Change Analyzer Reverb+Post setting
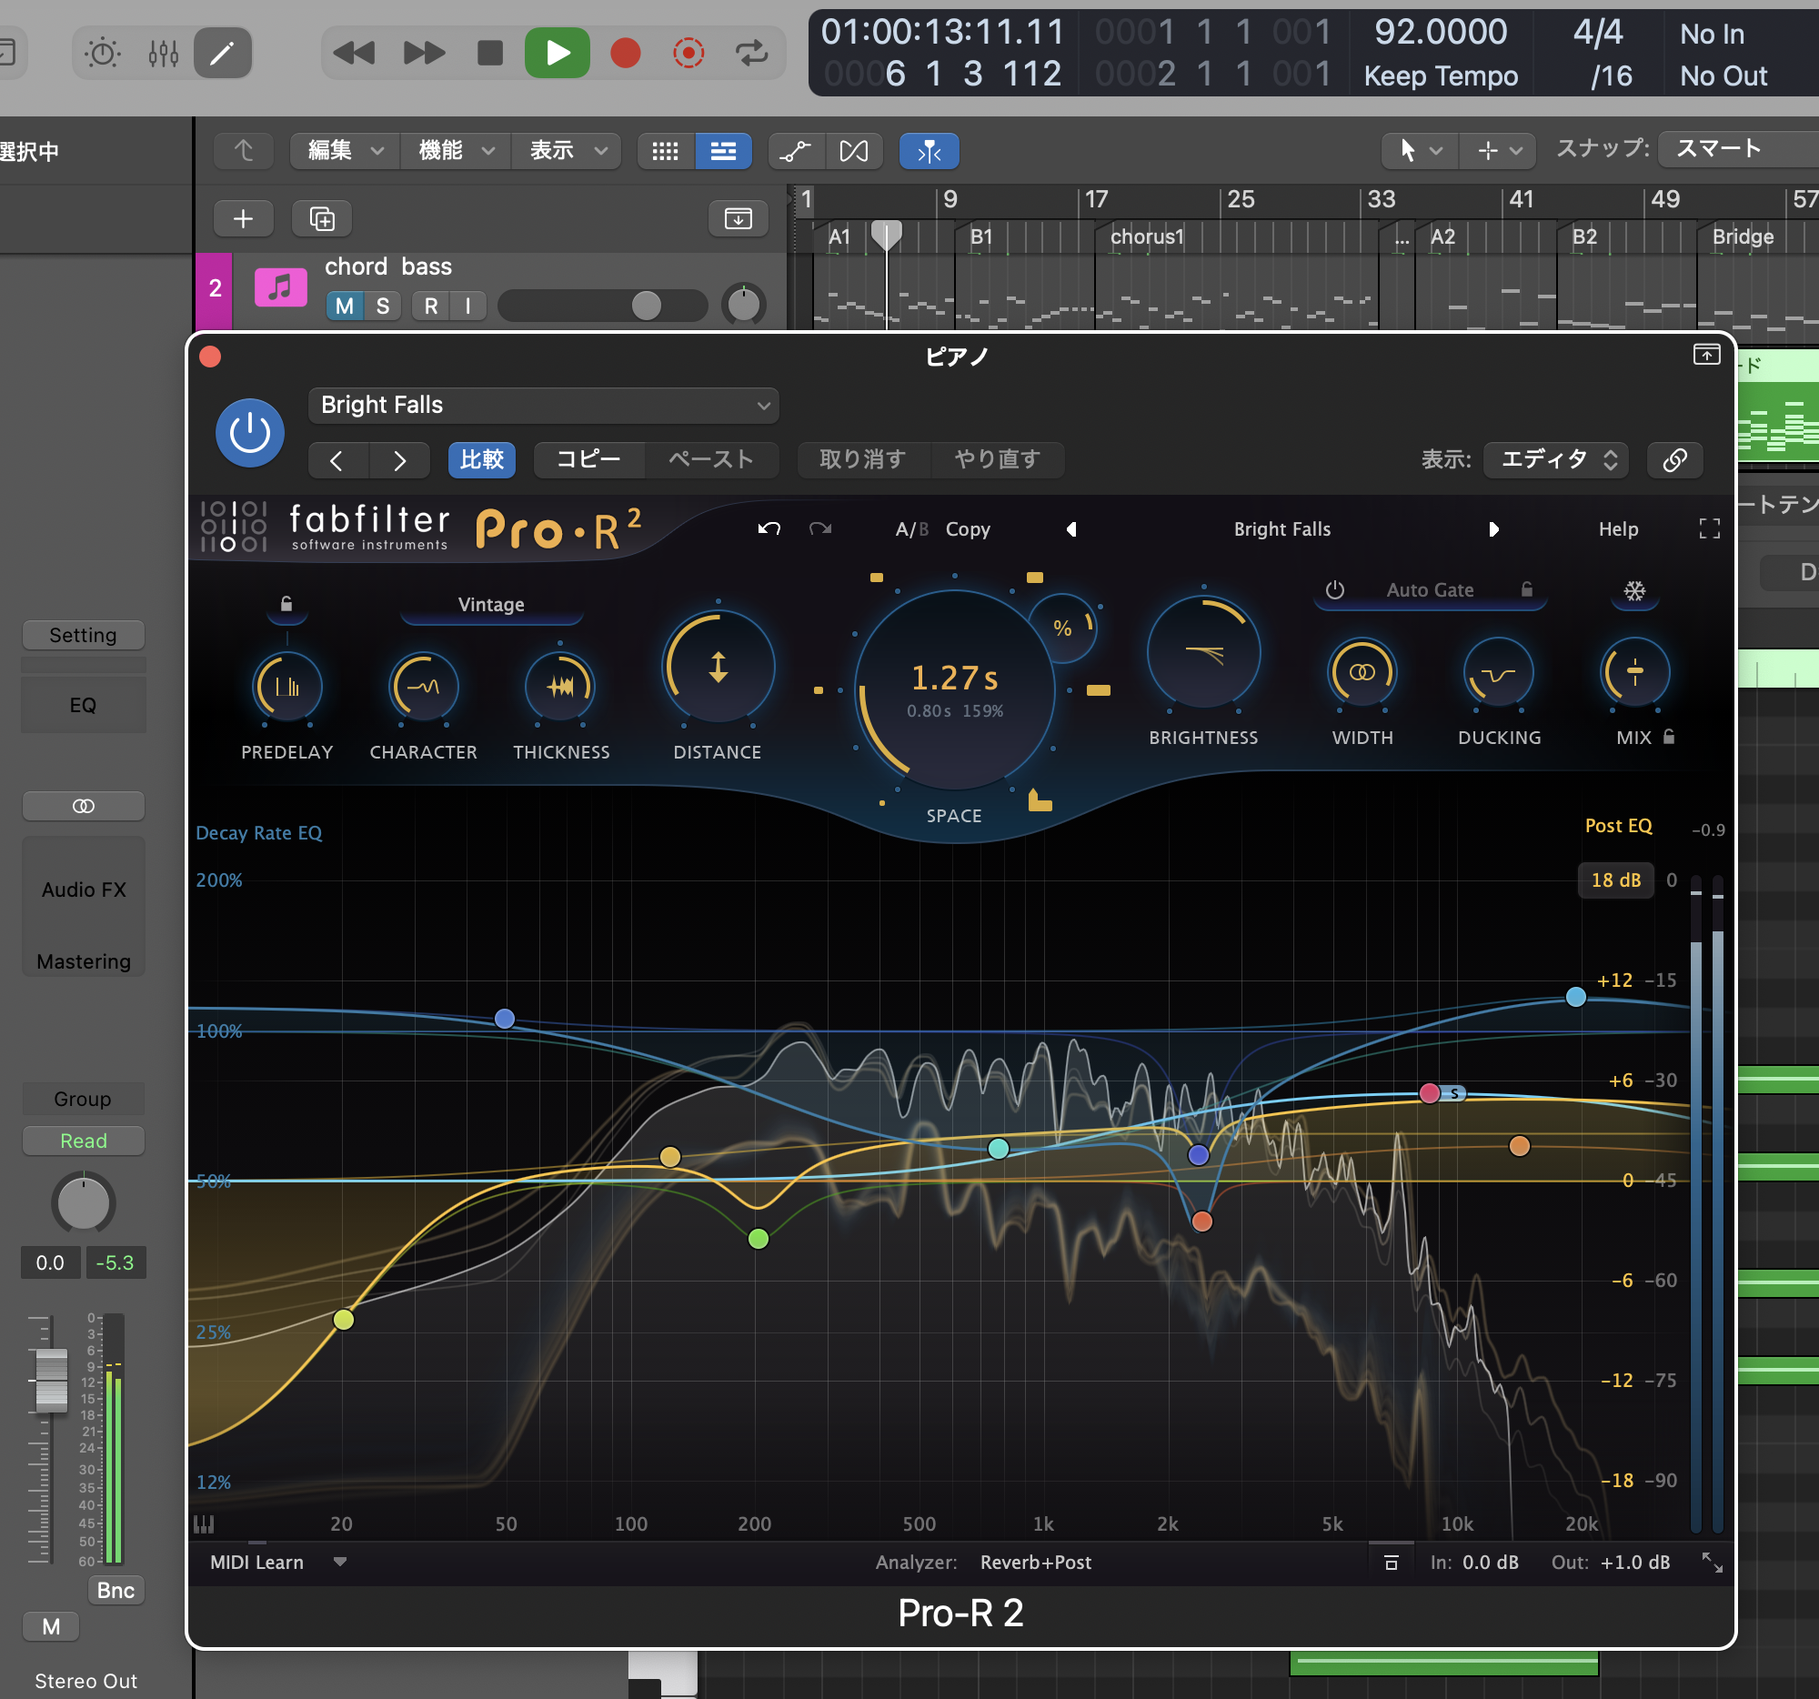1819x1699 pixels. [x=1035, y=1563]
